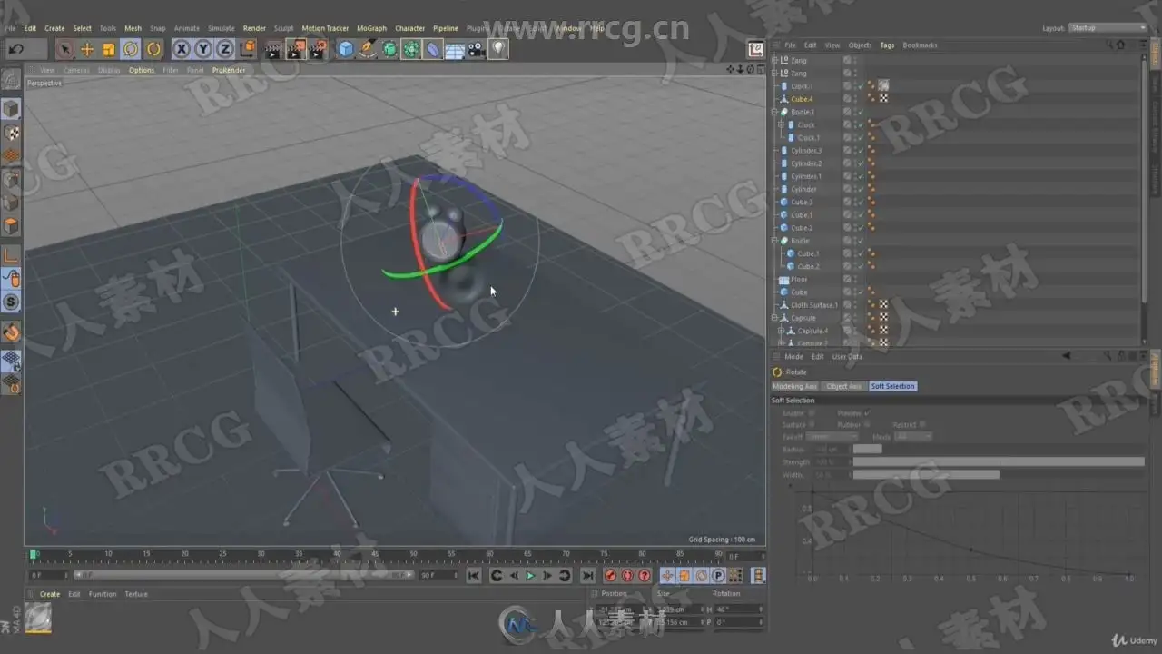Open the viewport Options menu
The width and height of the screenshot is (1162, 654).
[142, 70]
